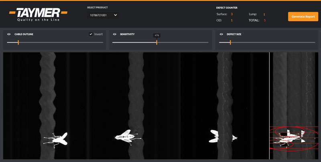Image resolution: width=321 pixels, height=162 pixels.
Task: Click the fly in the second cable image
Action: pos(128,137)
